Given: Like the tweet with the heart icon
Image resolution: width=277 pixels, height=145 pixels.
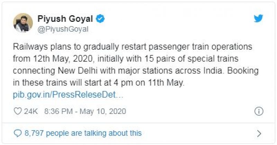Looking at the screenshot, I should [x=17, y=111].
